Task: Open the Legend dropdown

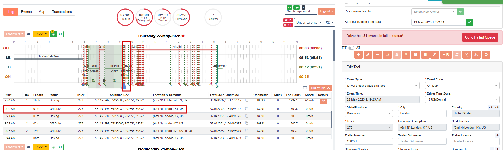Action: point(327,11)
